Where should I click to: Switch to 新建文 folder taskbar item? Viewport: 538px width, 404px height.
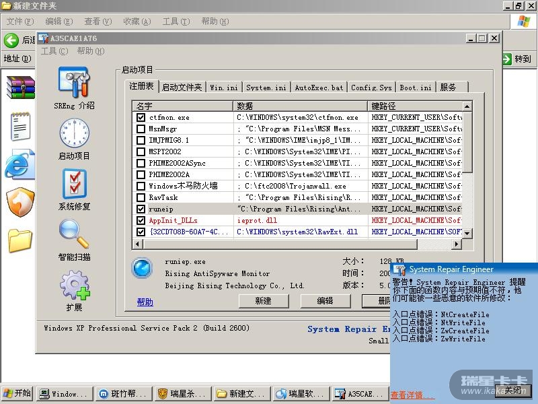point(241,394)
